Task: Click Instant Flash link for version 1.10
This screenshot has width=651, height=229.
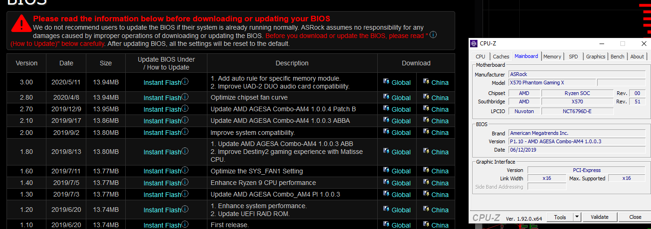Action: pos(162,225)
